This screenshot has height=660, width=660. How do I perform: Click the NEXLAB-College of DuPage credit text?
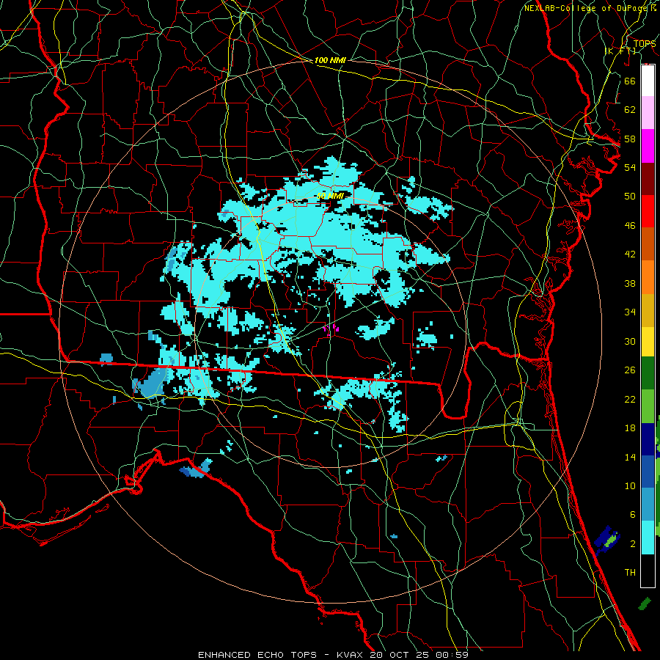(587, 8)
